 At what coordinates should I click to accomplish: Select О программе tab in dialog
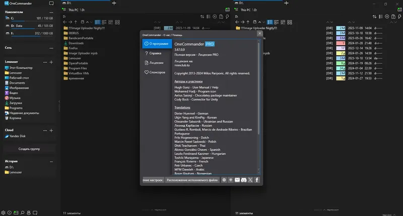coord(157,44)
